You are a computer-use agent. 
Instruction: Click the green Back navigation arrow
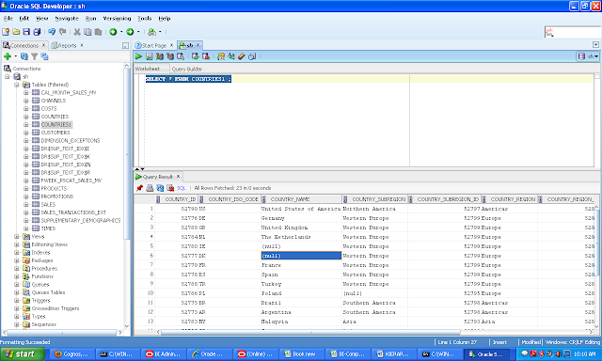click(x=113, y=32)
